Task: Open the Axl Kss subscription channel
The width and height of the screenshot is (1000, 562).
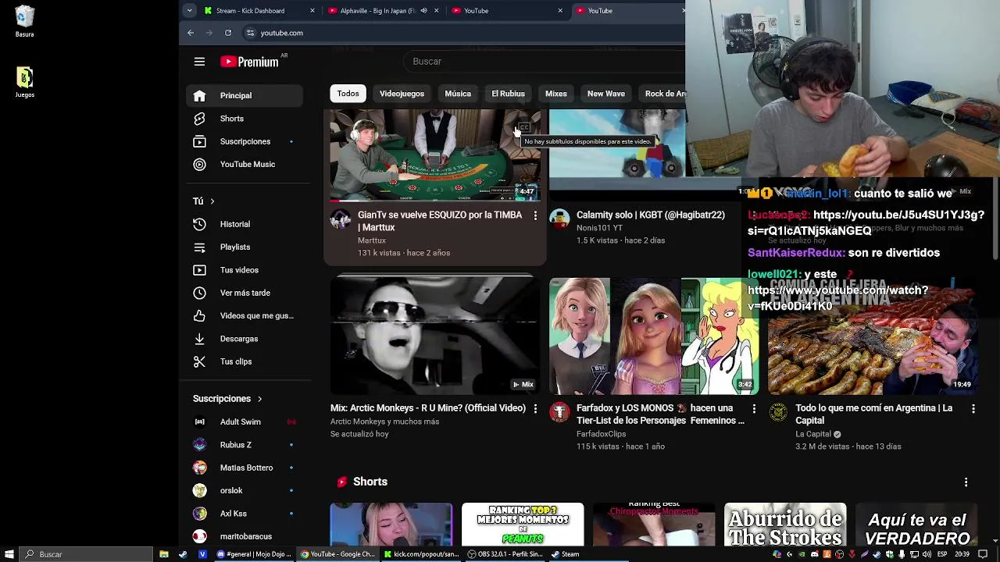Action: click(245, 514)
